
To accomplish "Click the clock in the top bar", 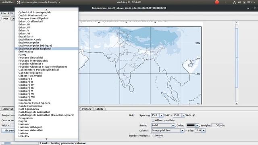I will coord(129,2).
